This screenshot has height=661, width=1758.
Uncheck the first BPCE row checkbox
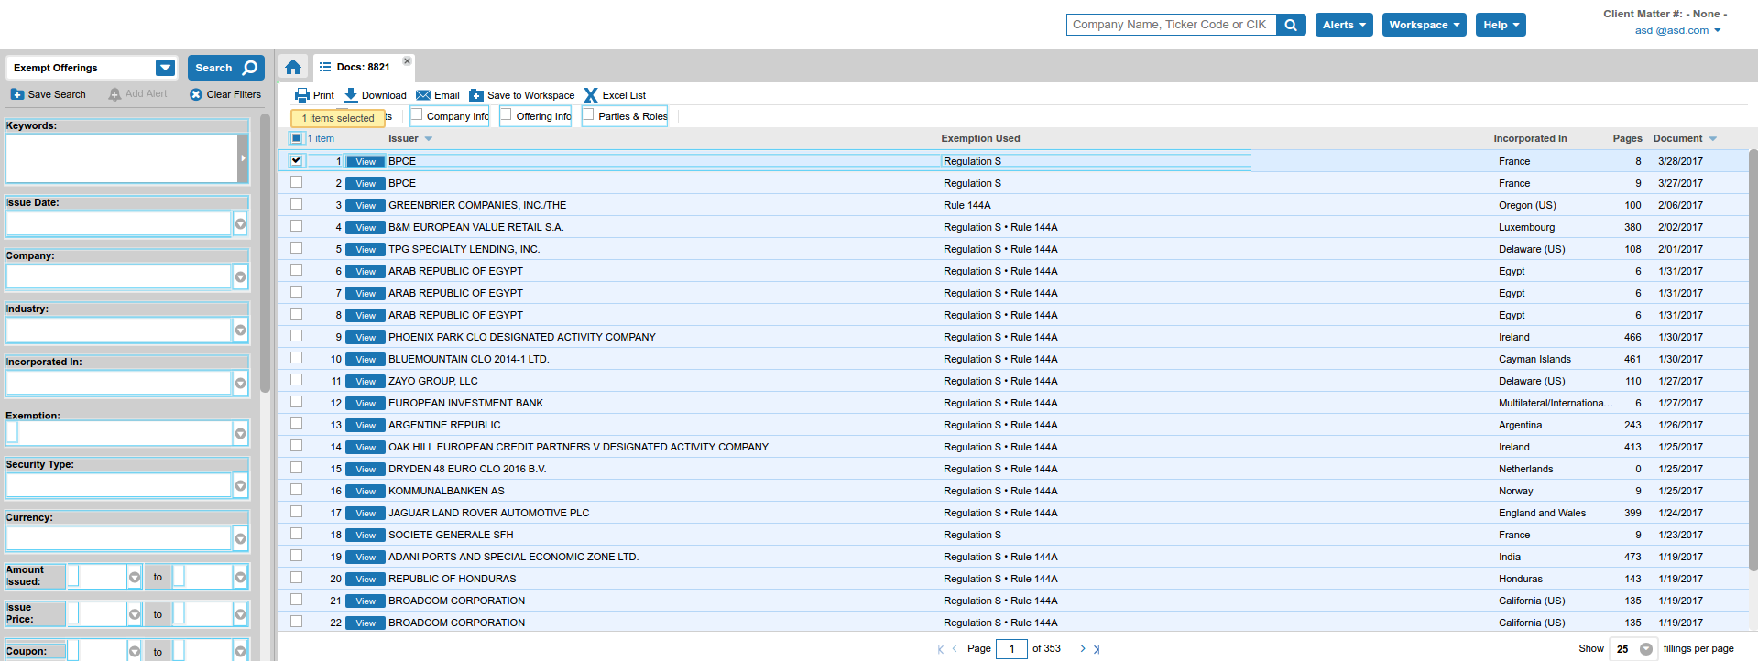(x=296, y=160)
